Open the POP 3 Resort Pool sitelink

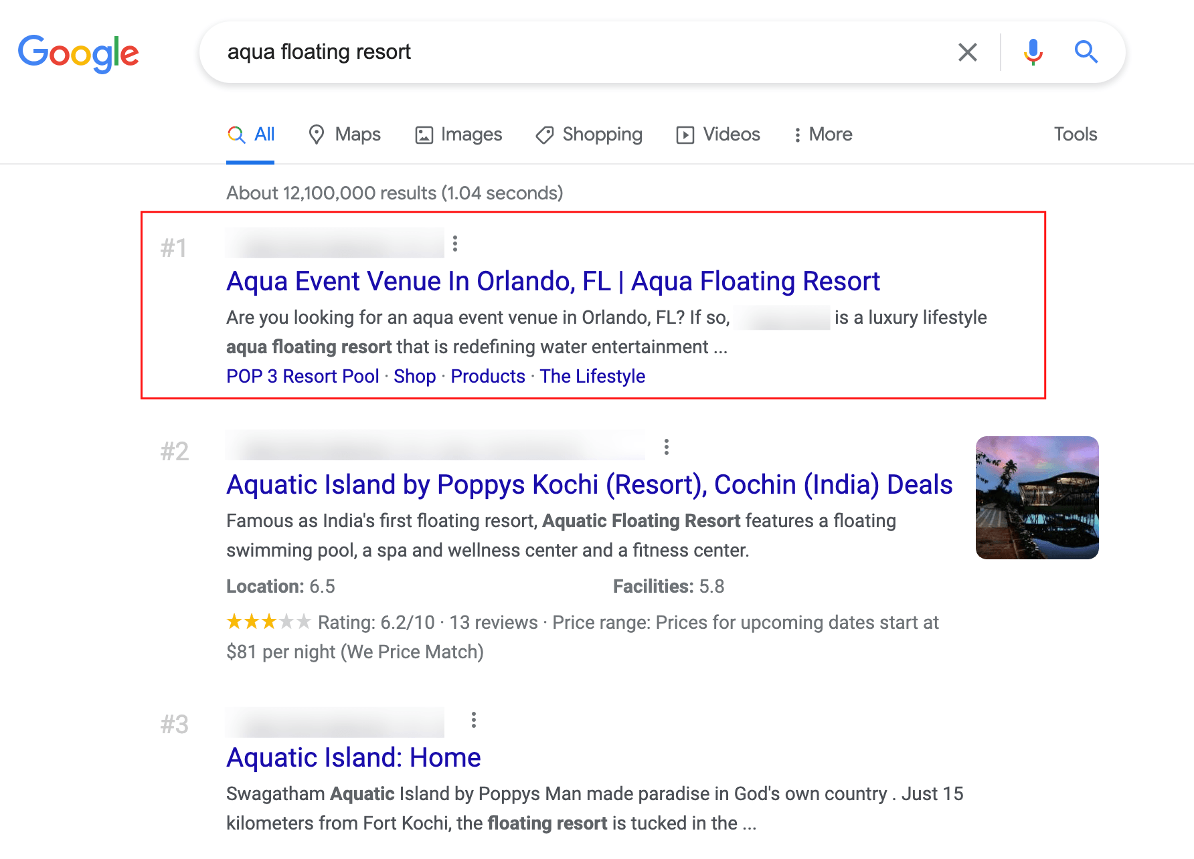[x=303, y=376]
